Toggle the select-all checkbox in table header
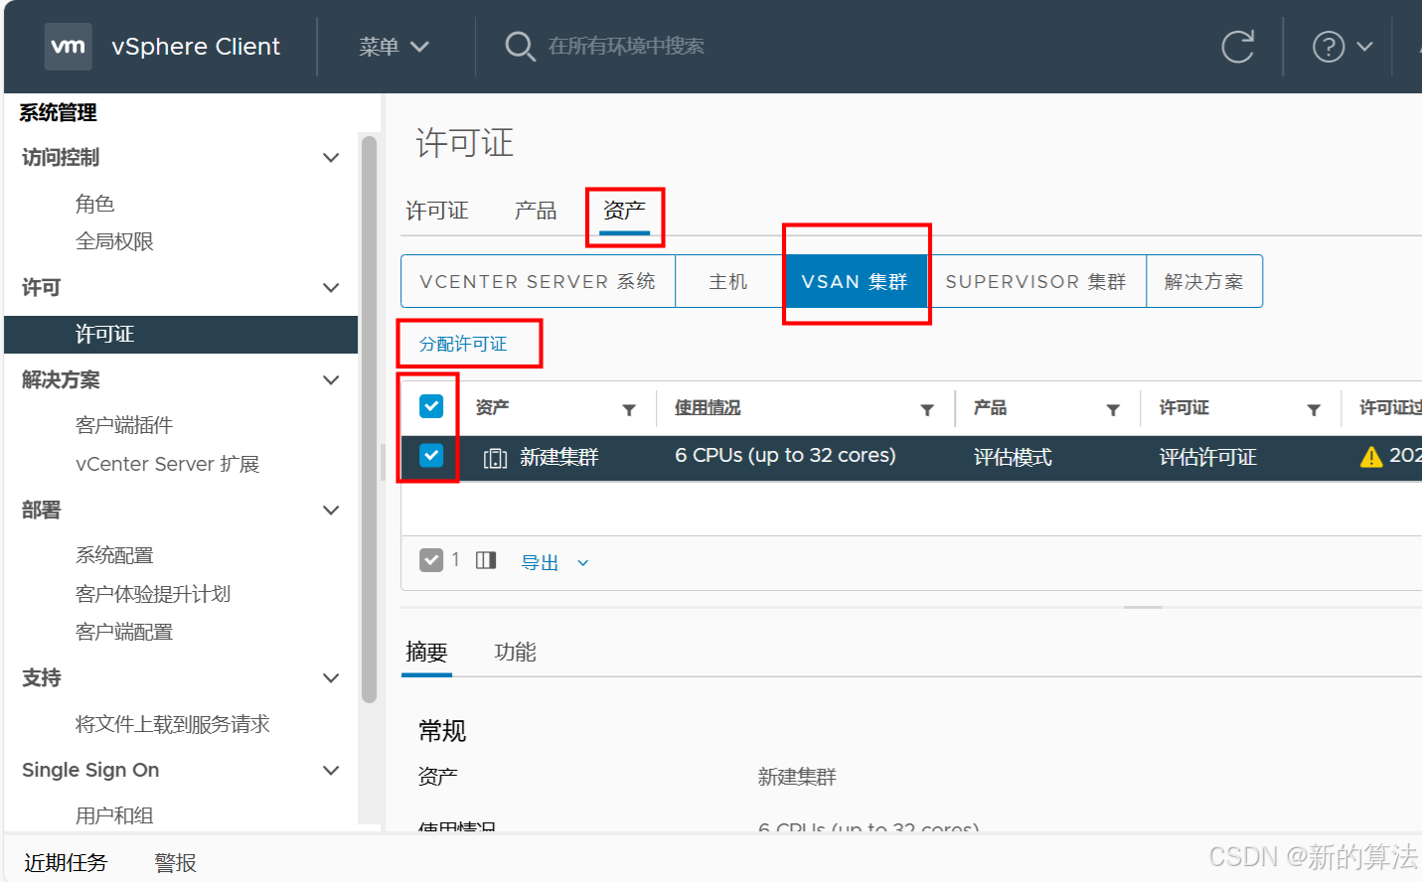The height and width of the screenshot is (882, 1422). (431, 406)
